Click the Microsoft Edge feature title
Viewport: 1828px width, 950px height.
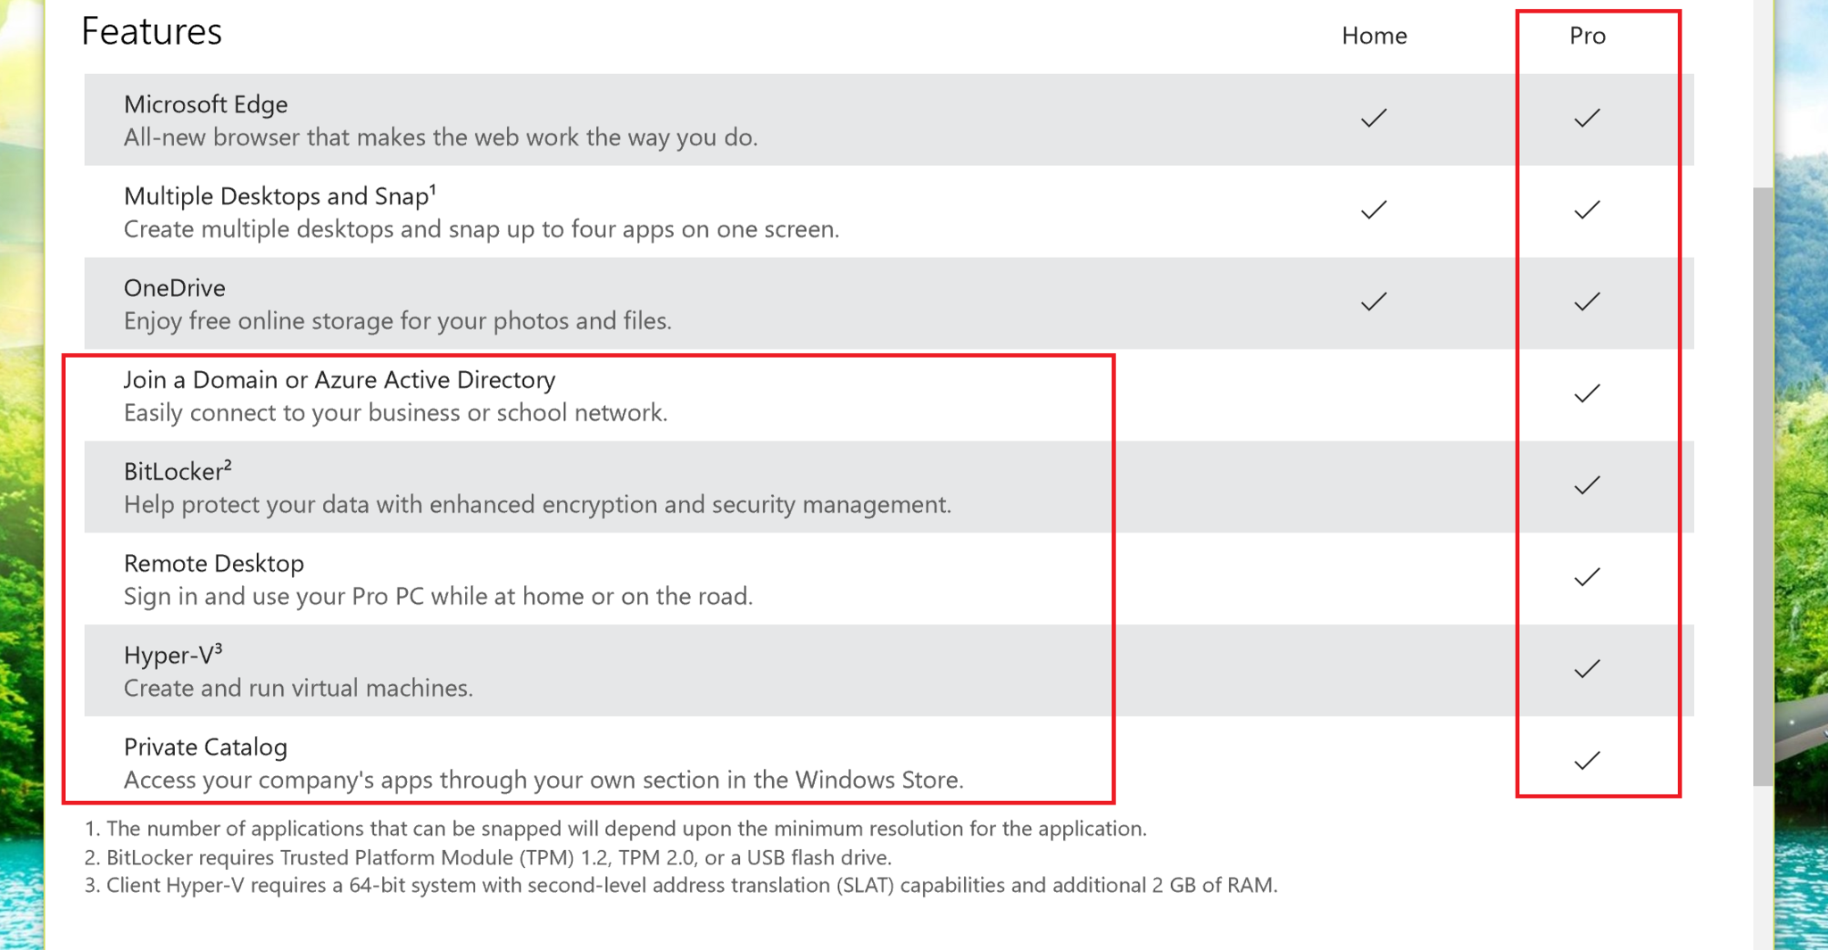click(205, 104)
